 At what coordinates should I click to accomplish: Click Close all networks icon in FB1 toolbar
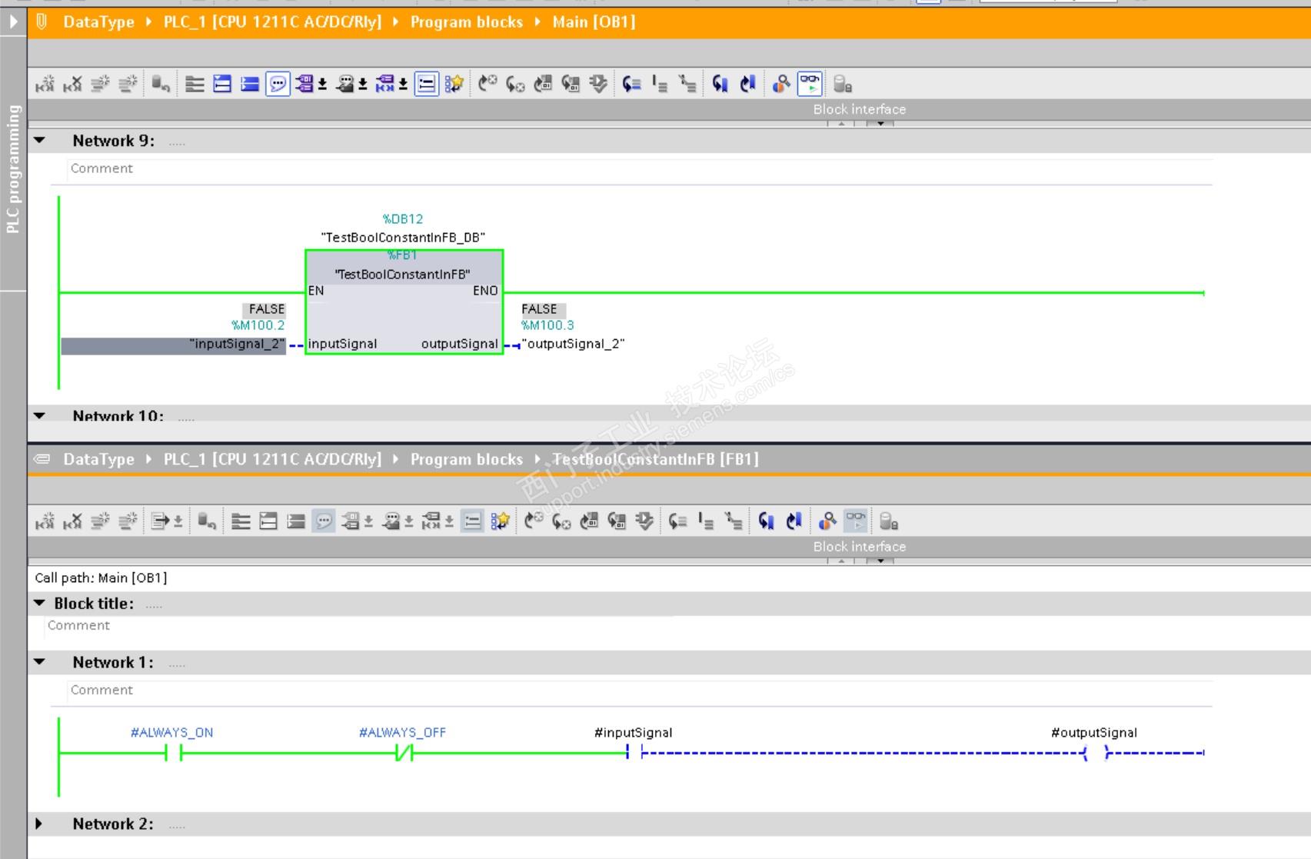pyautogui.click(x=296, y=522)
